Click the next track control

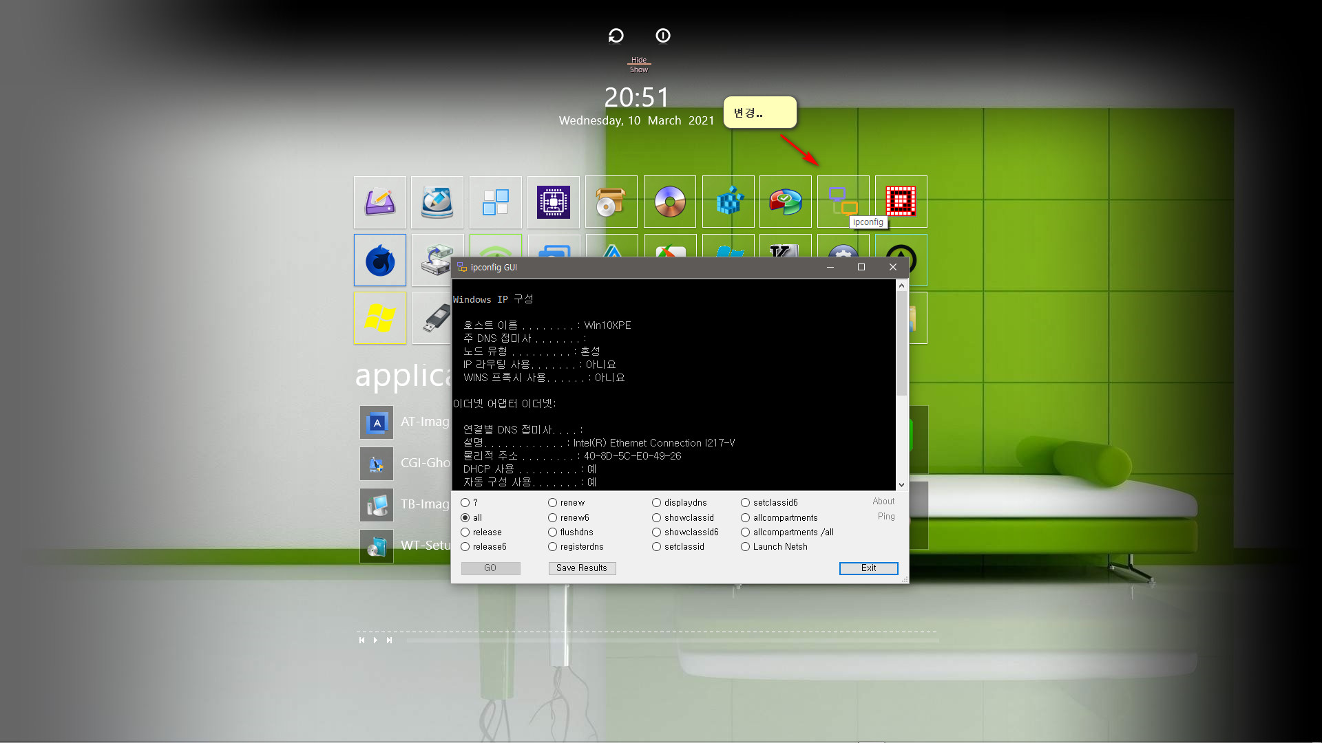pos(389,640)
